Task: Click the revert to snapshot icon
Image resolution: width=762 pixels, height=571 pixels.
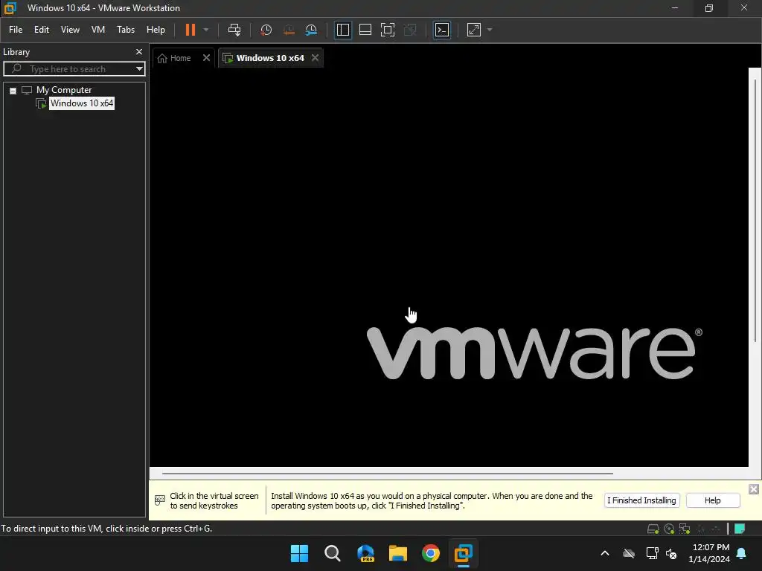Action: [289, 30]
